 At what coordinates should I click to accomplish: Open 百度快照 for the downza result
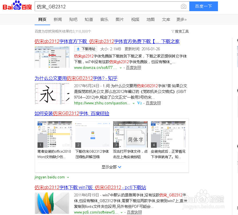point(133,68)
